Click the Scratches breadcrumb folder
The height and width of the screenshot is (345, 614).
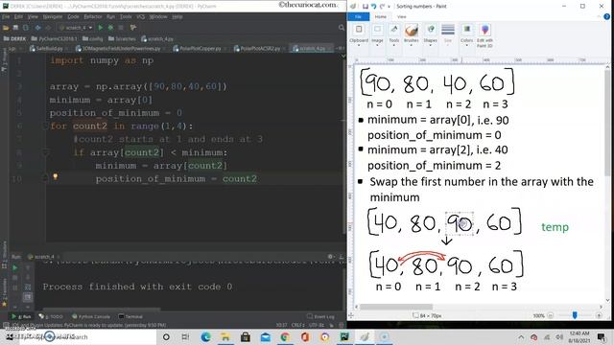point(122,38)
